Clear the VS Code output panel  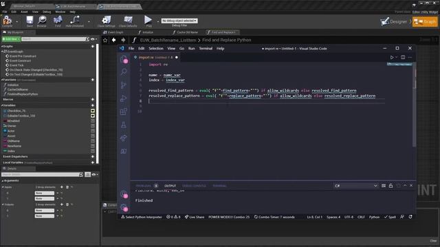pos(384,186)
